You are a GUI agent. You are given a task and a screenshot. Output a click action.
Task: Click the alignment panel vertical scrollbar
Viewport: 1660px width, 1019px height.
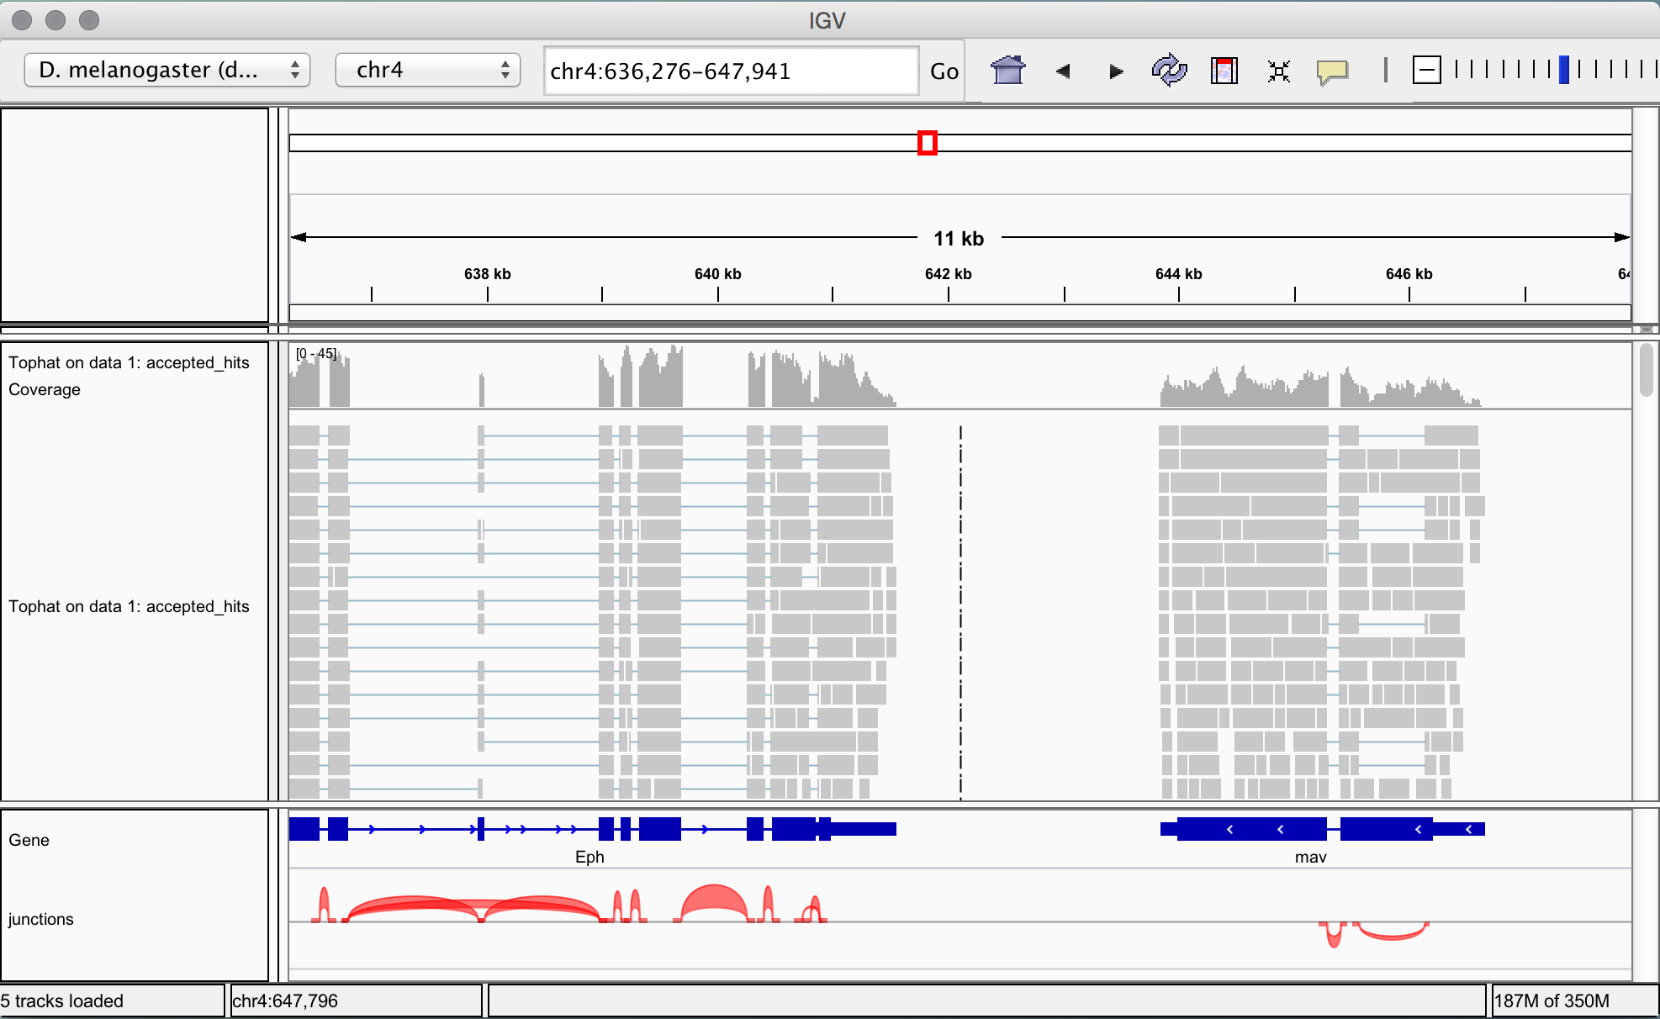pyautogui.click(x=1646, y=371)
